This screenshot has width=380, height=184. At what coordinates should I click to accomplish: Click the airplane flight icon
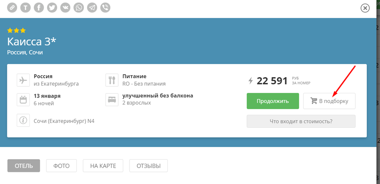pos(23,80)
